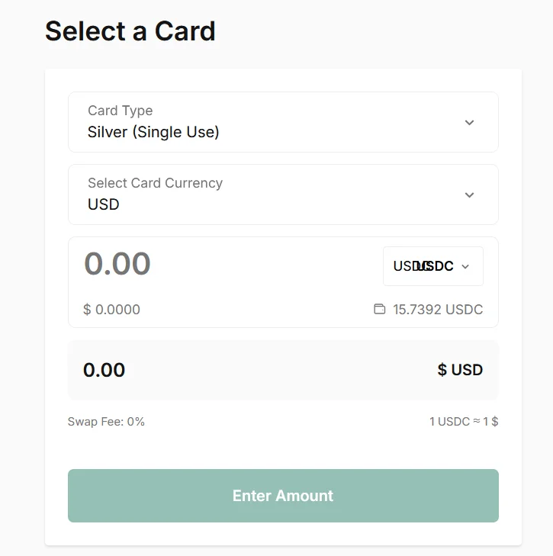
Task: Click the Swap Fee: 0% text
Action: [106, 421]
